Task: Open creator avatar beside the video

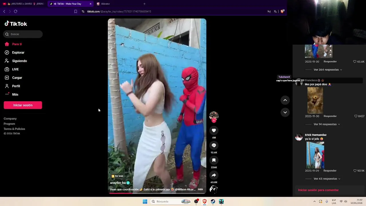Action: (x=214, y=116)
